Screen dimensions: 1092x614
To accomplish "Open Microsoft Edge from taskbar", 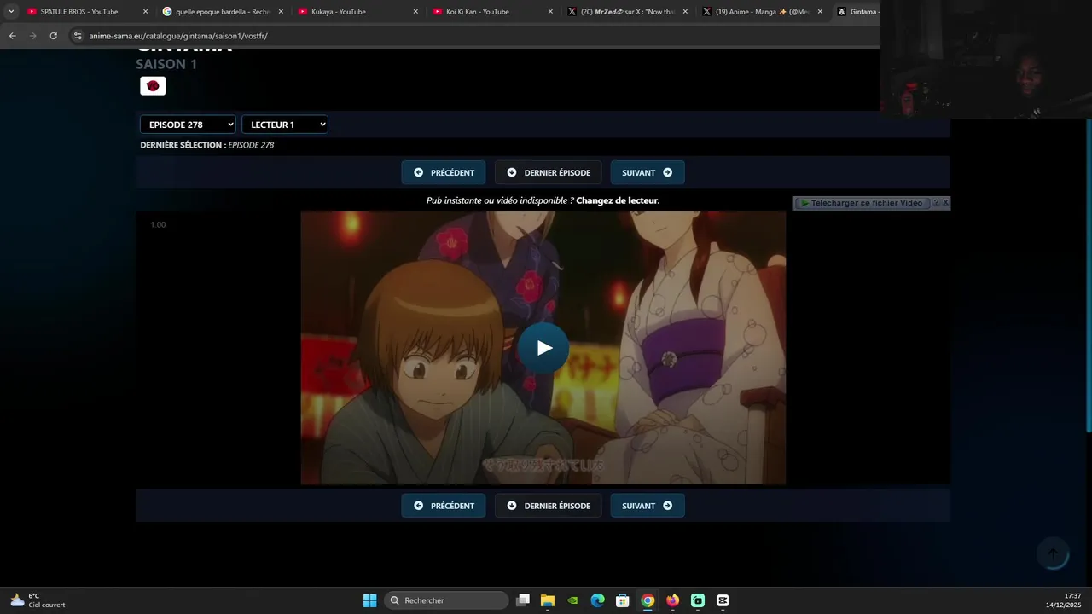I will pyautogui.click(x=597, y=600).
